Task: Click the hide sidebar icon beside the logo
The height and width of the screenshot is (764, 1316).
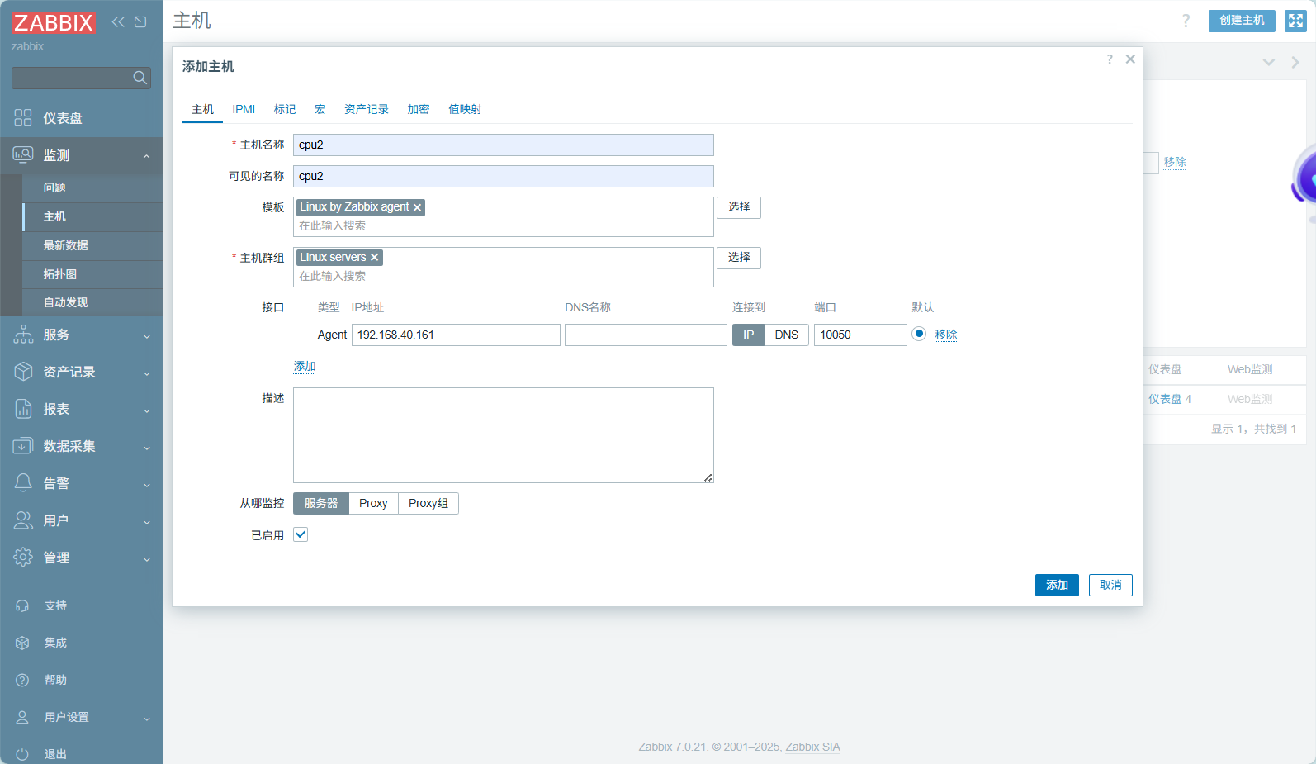Action: click(140, 22)
